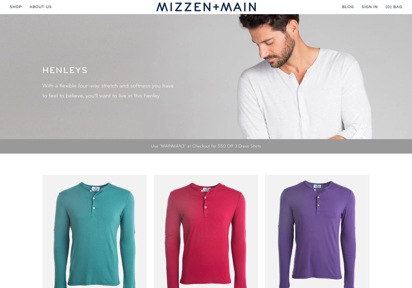The width and height of the screenshot is (412, 288).
Task: Open the (0) BAG cart
Action: click(x=394, y=7)
